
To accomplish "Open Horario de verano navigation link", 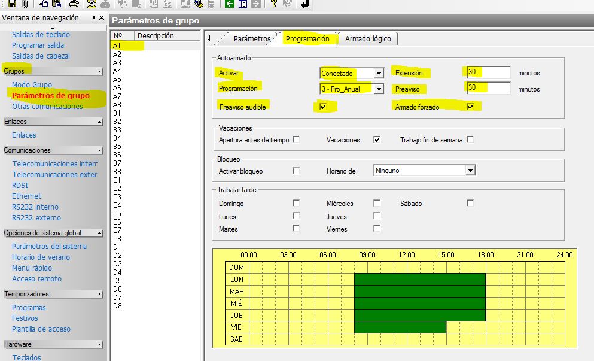I will [x=41, y=257].
